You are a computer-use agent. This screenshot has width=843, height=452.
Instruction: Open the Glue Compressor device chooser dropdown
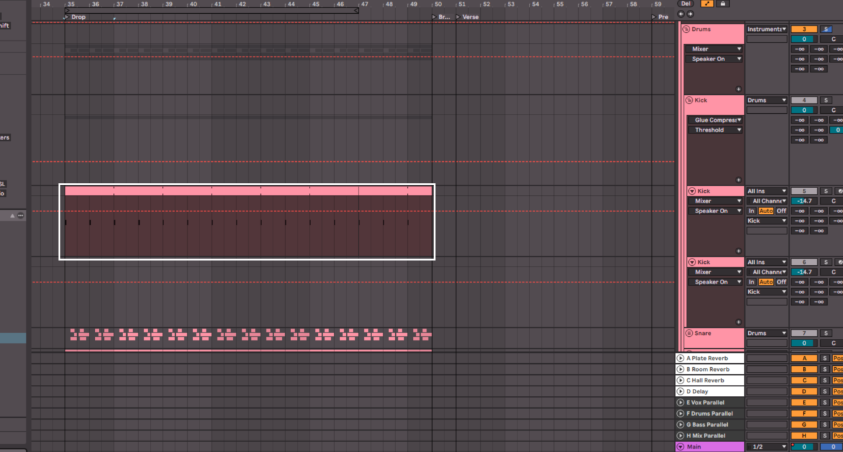click(715, 120)
